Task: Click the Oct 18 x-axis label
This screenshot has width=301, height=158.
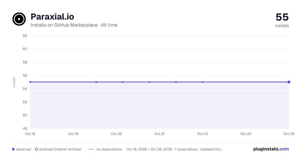Action: (x=73, y=134)
